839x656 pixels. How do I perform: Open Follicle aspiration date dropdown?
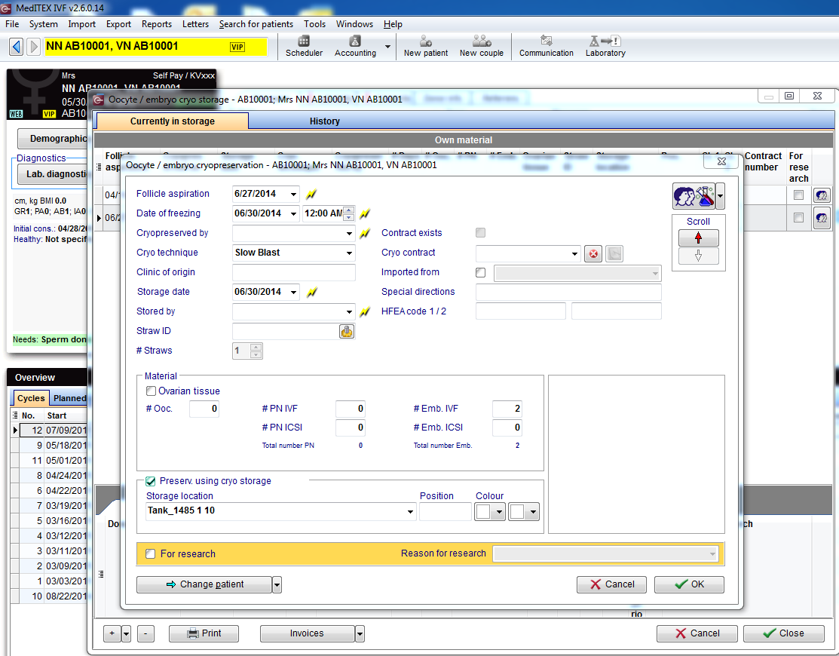[x=293, y=194]
